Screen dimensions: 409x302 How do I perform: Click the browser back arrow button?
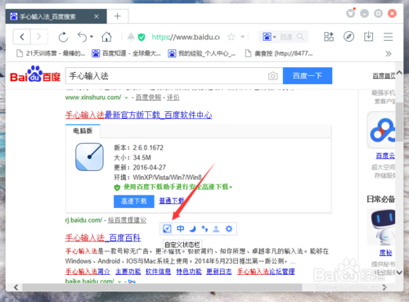click(x=22, y=37)
